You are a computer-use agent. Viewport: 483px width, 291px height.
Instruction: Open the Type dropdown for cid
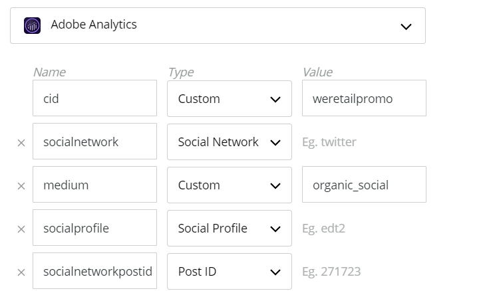[229, 99]
